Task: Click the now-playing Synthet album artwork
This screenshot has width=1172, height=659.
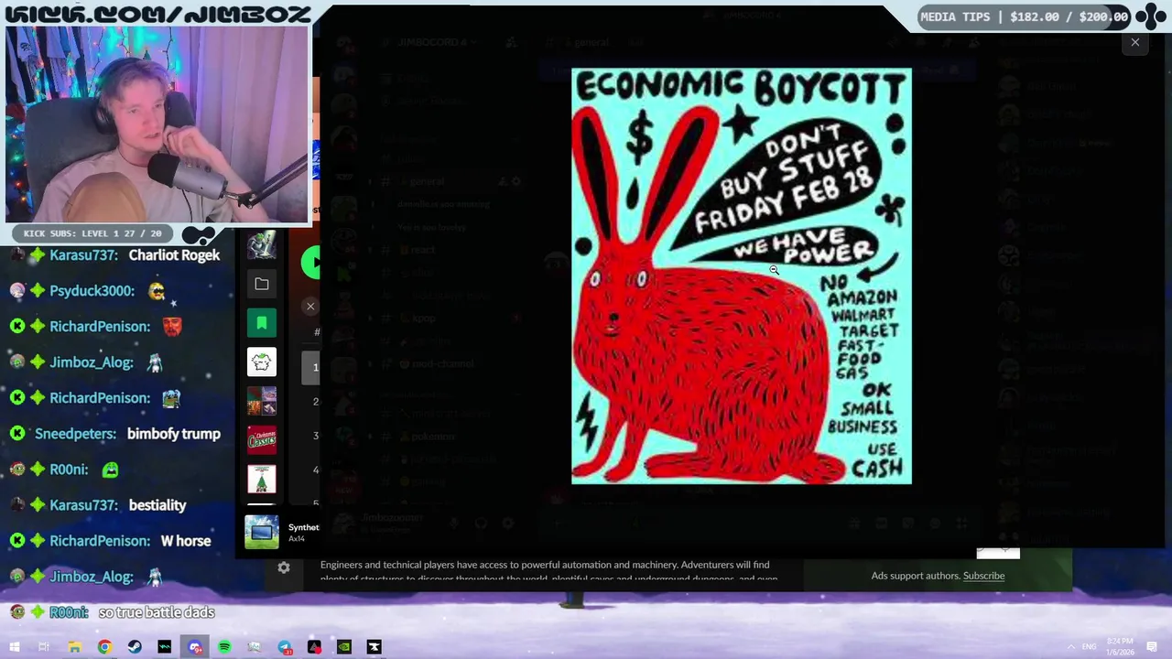Action: [x=262, y=532]
